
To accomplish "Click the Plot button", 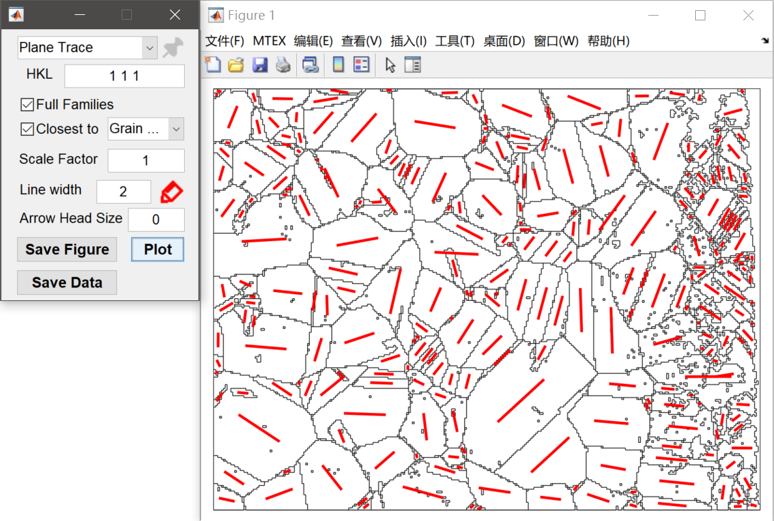I will [x=158, y=250].
